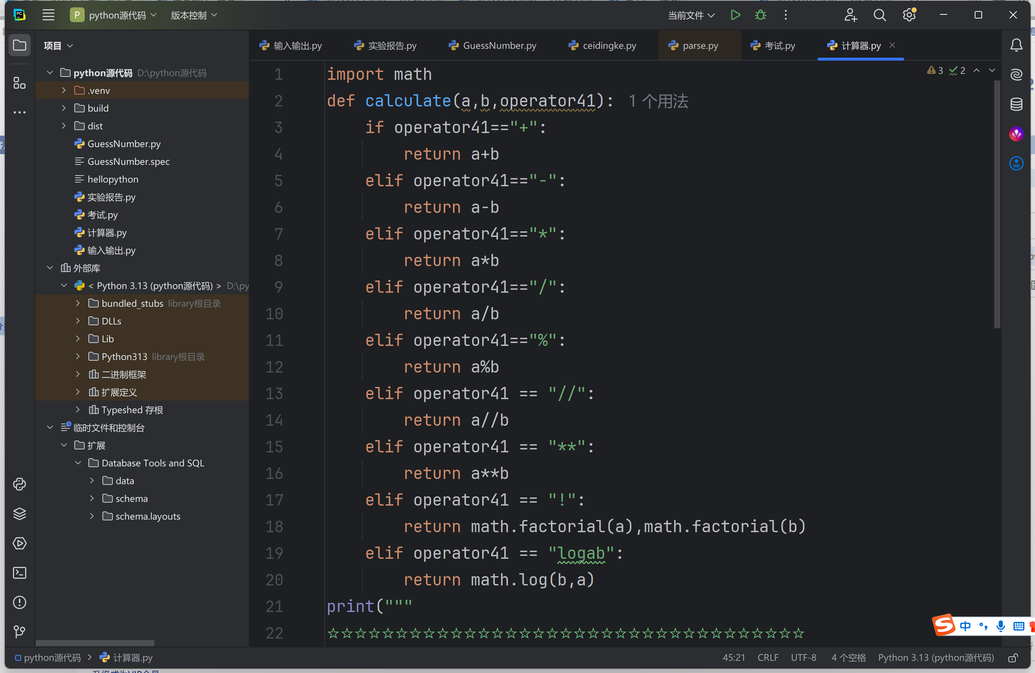Open the Python Console tool window
The height and width of the screenshot is (673, 1035).
[x=20, y=484]
